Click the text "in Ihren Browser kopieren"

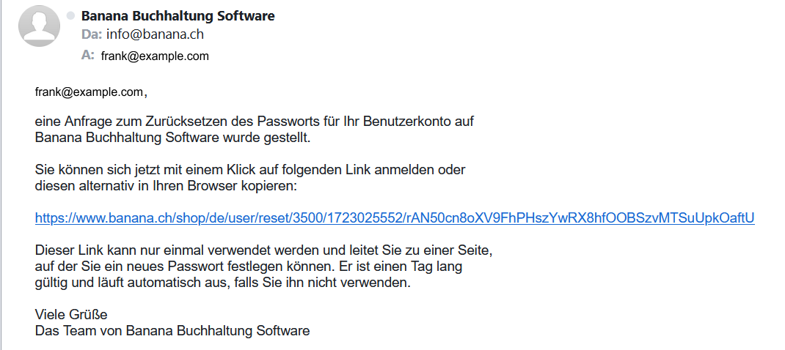pos(214,185)
